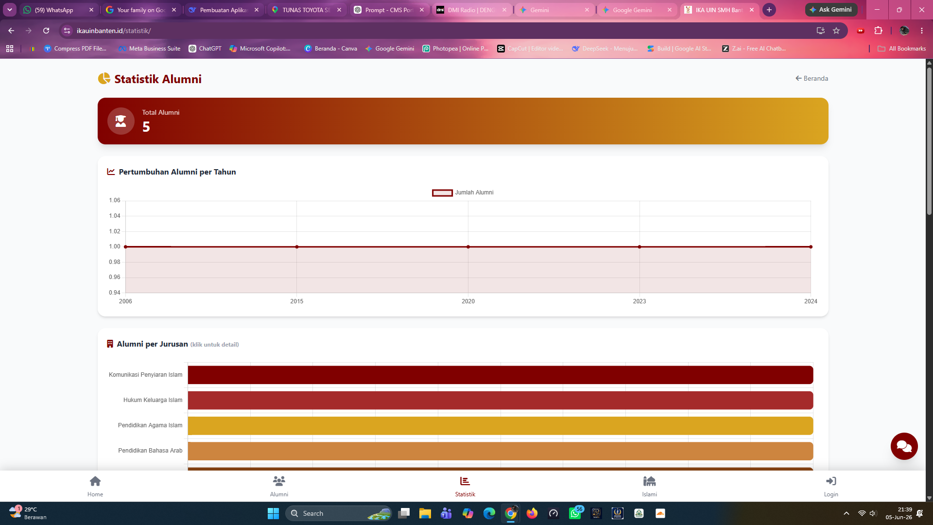Go to the Beranda link
This screenshot has width=933, height=525.
(x=812, y=78)
